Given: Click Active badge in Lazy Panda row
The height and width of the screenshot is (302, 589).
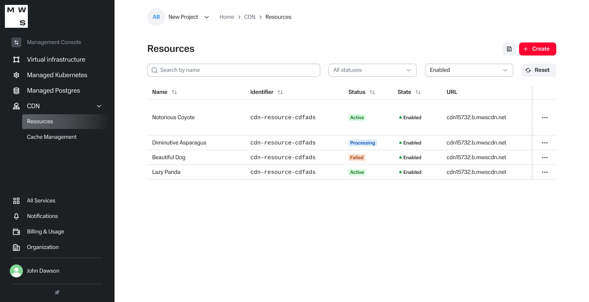Looking at the screenshot, I should point(357,172).
